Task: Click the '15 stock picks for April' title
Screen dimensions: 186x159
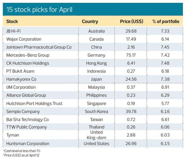Action: [39, 10]
